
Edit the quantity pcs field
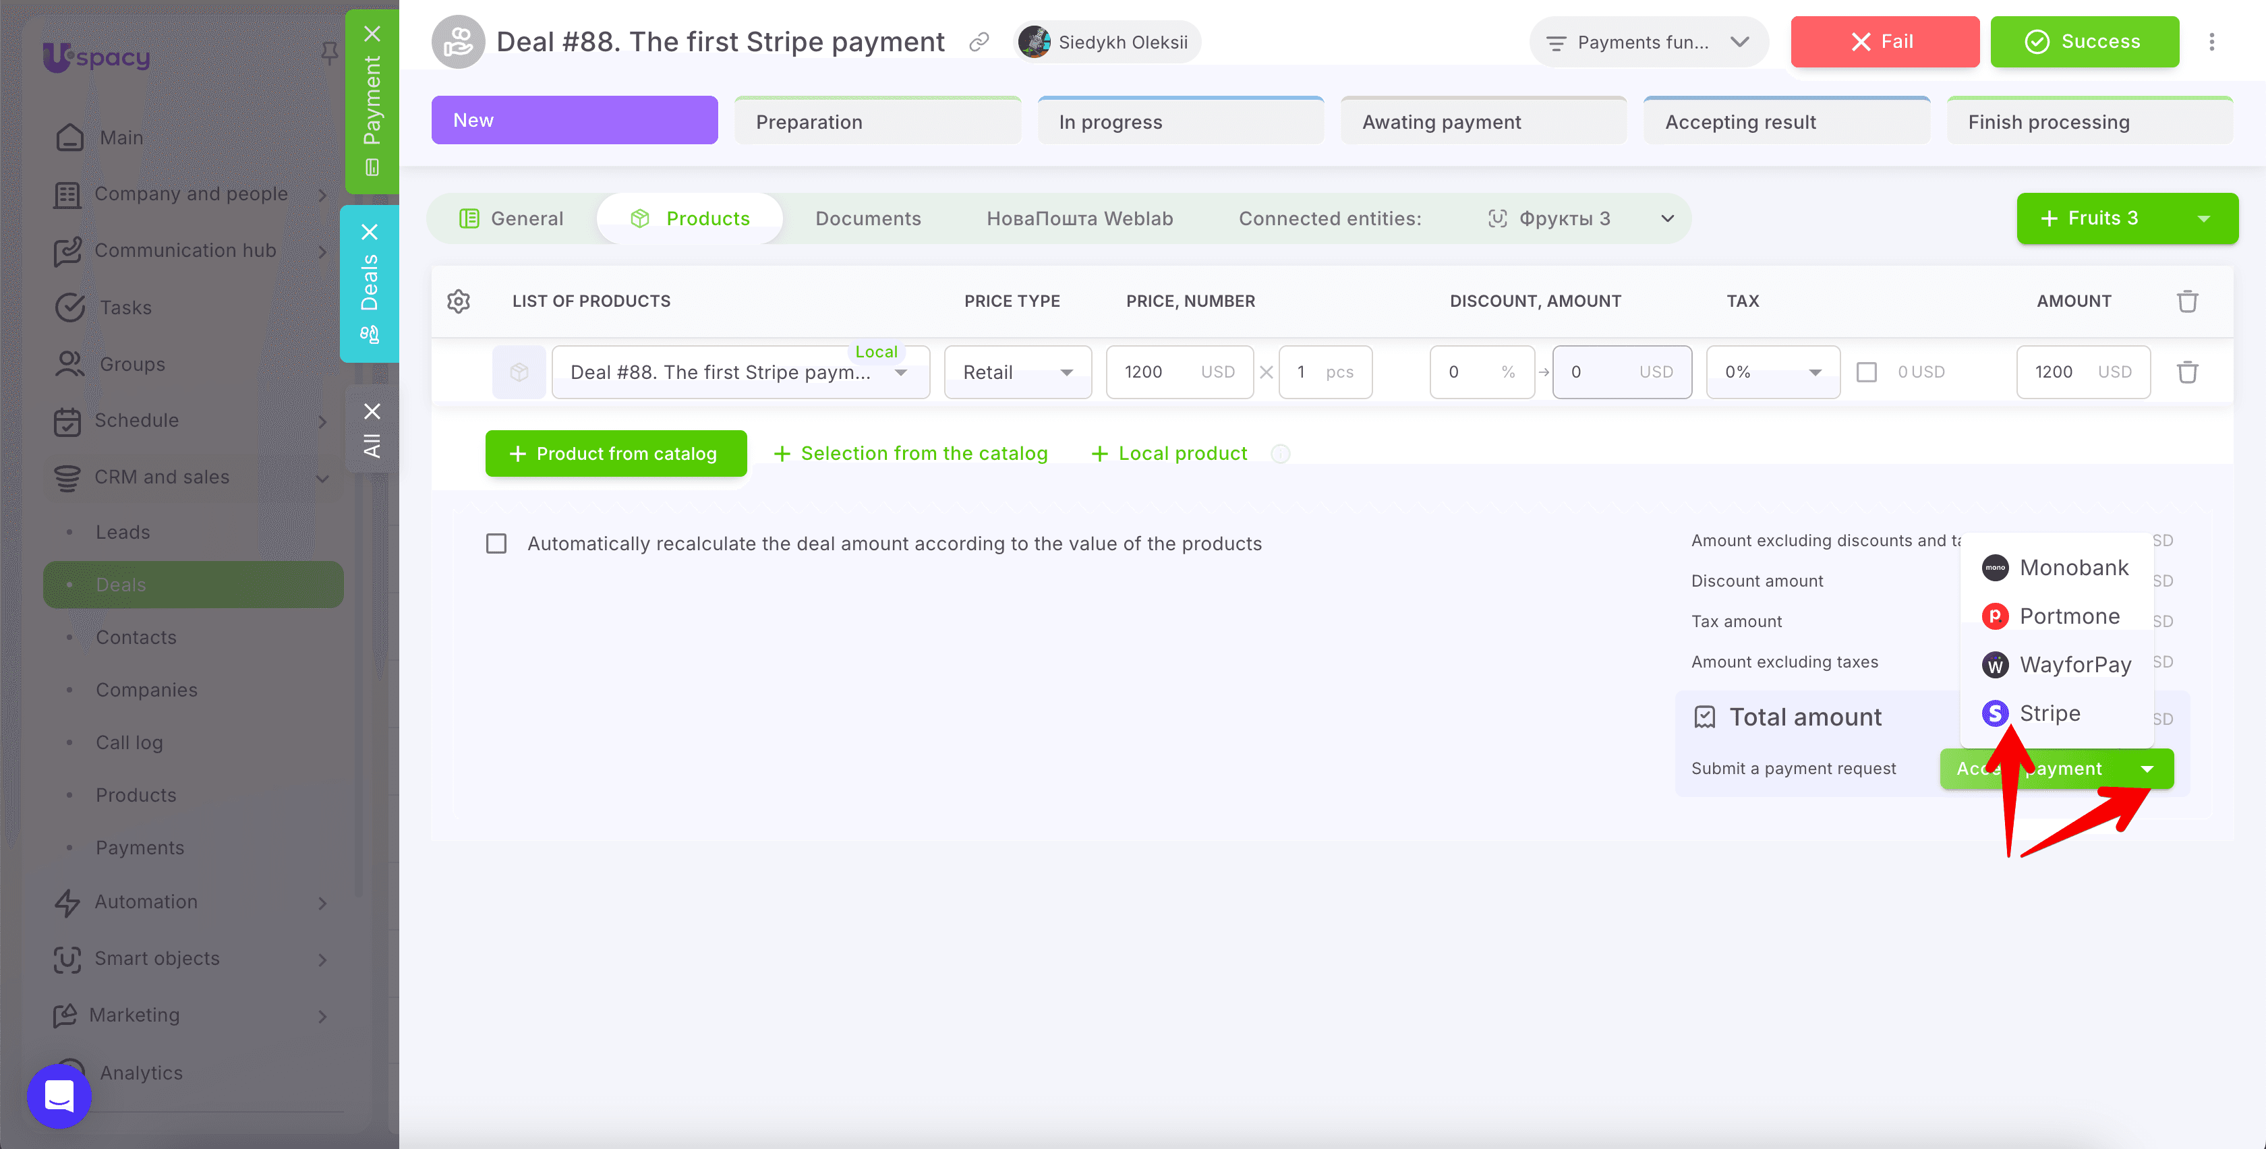tap(1325, 372)
